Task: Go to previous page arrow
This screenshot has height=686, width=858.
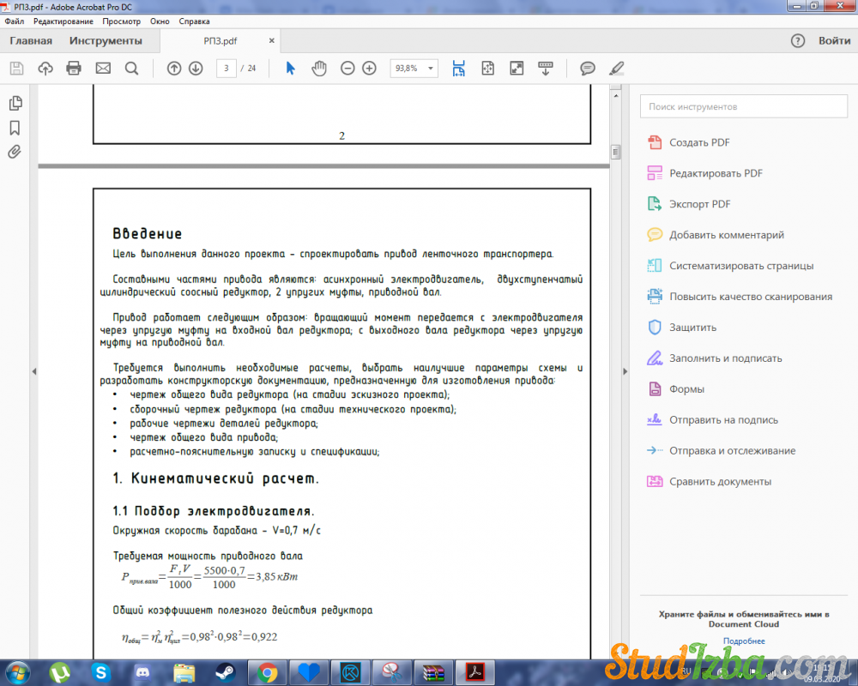Action: [x=174, y=69]
